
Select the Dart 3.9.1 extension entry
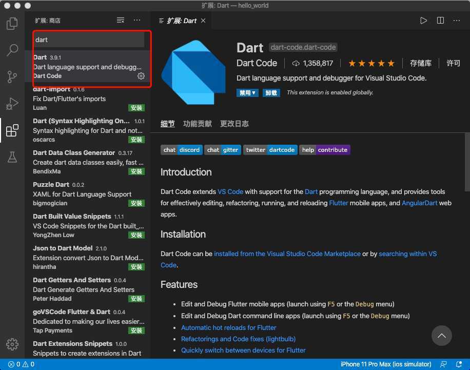89,67
